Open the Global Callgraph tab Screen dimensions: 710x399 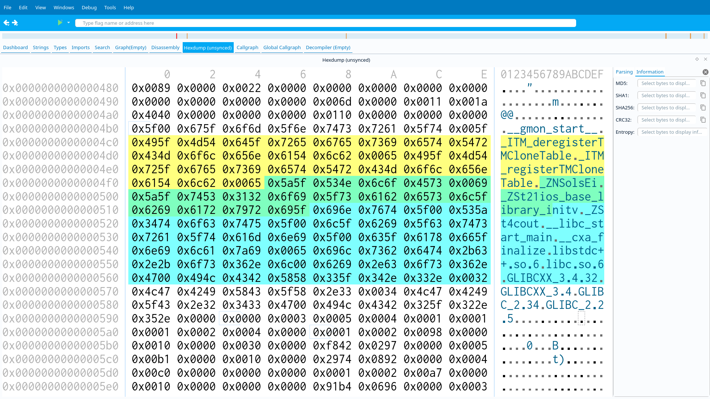pyautogui.click(x=282, y=48)
